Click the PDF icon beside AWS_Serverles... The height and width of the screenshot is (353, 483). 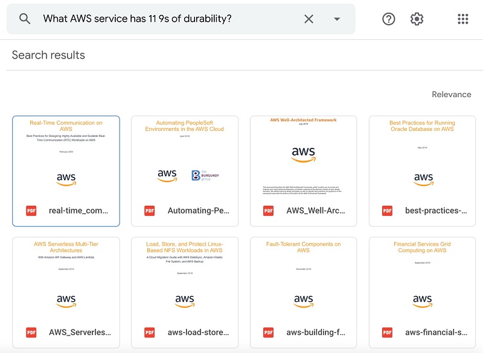coord(31,332)
